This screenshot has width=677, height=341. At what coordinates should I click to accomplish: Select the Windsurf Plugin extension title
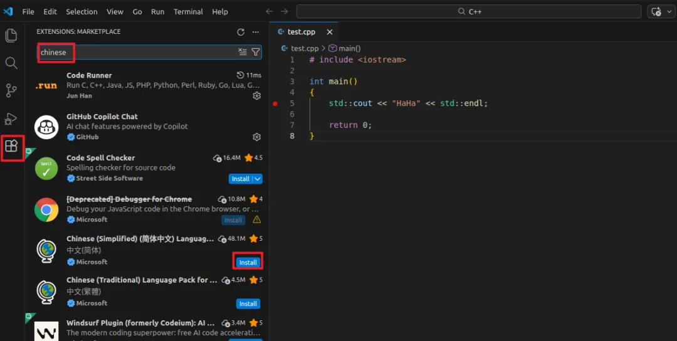tap(140, 322)
